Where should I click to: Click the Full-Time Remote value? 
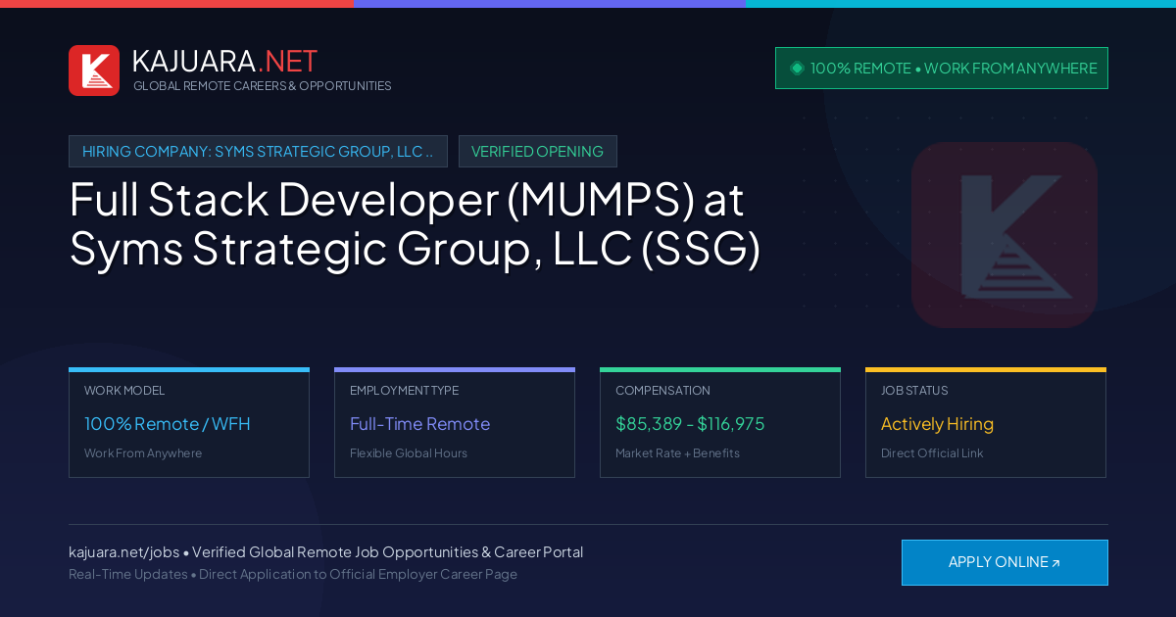coord(419,424)
